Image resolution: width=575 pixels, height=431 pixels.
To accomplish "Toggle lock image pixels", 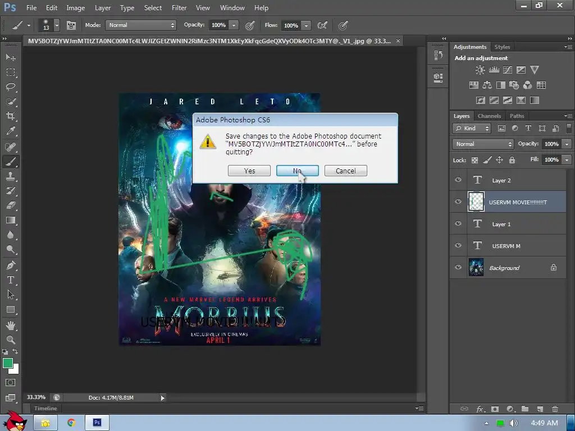I will point(487,160).
